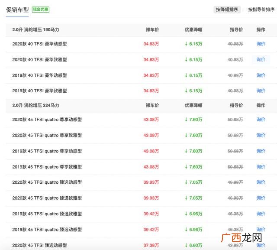
Task: Sort list by 按降幅排序
Action: [227, 10]
